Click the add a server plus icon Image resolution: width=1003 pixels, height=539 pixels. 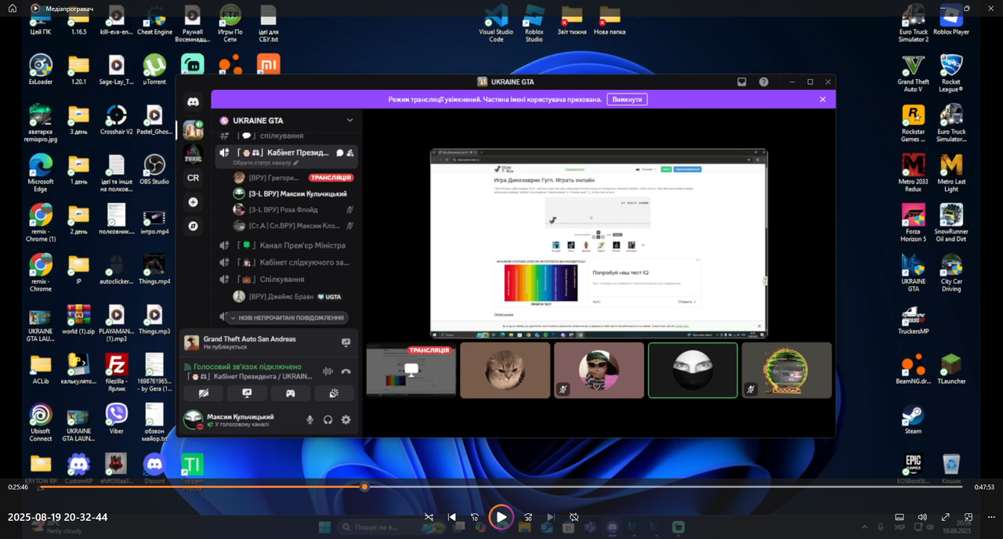(194, 202)
